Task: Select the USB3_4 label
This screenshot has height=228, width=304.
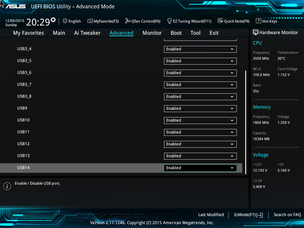Action: (24, 49)
